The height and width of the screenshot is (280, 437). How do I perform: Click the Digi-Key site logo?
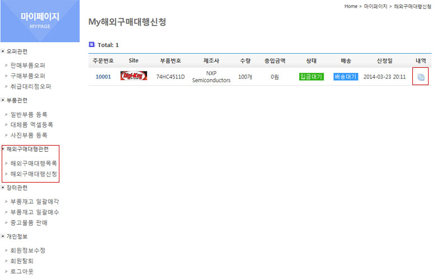[134, 76]
